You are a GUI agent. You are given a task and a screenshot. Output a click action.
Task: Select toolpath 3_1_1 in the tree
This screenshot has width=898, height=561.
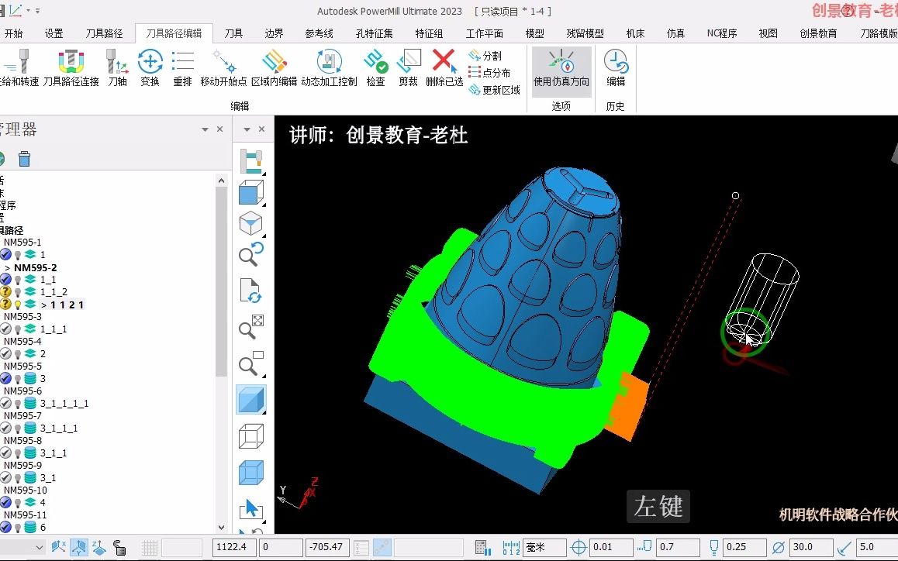(x=53, y=453)
